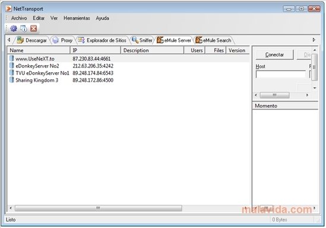Open the Editar menu
The width and height of the screenshot is (326, 228).
click(39, 18)
